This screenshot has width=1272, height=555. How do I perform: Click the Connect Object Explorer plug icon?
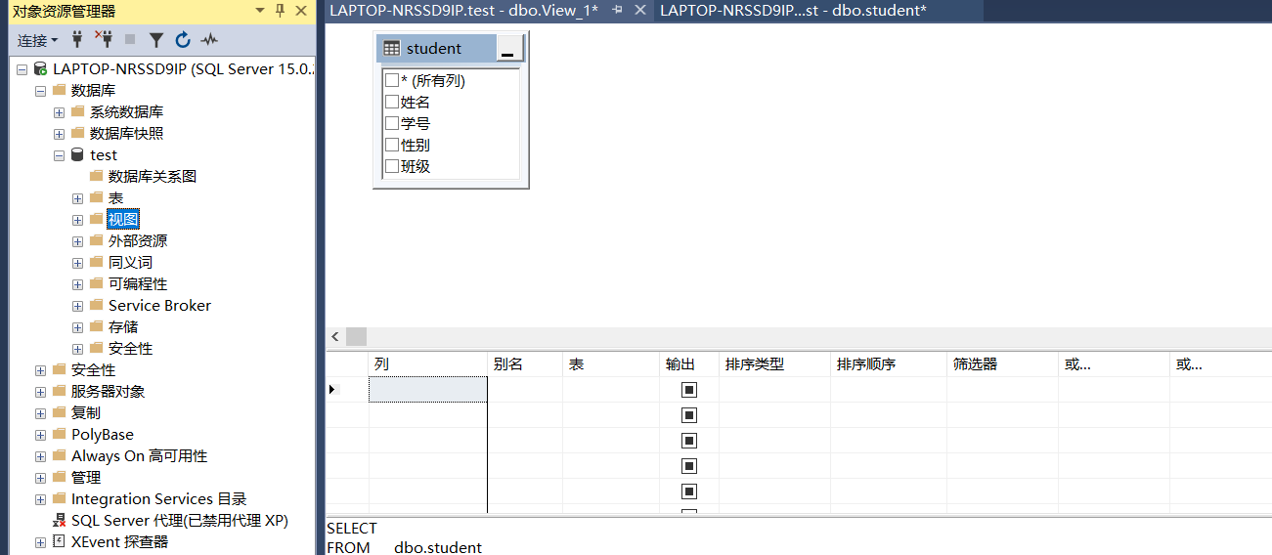[78, 40]
